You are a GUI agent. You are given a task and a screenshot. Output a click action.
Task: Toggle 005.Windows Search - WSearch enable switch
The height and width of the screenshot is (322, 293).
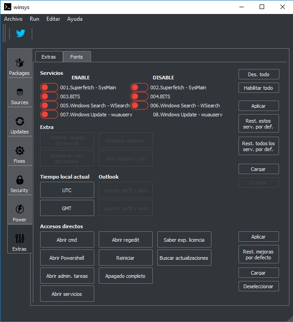[49, 106]
